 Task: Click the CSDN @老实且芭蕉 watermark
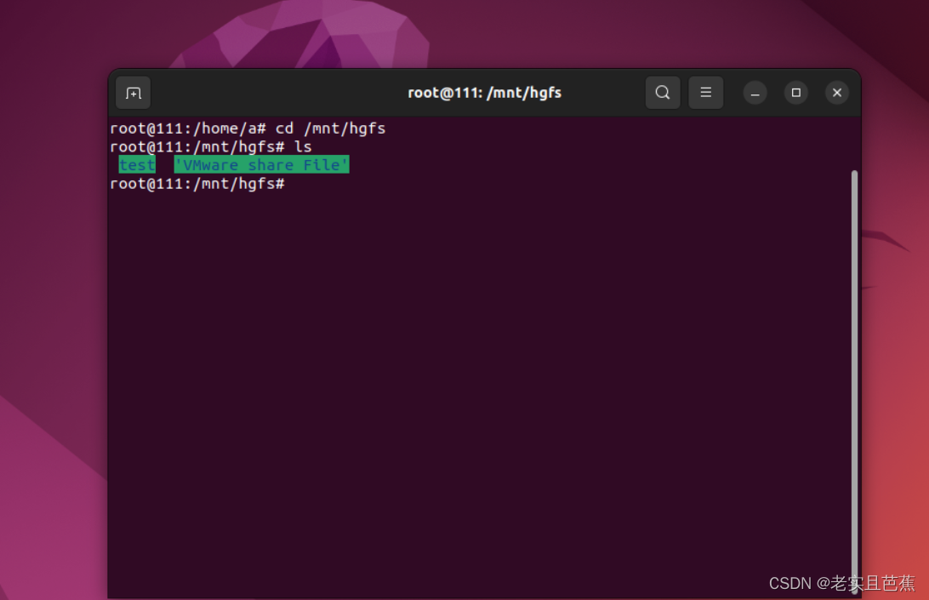841,583
